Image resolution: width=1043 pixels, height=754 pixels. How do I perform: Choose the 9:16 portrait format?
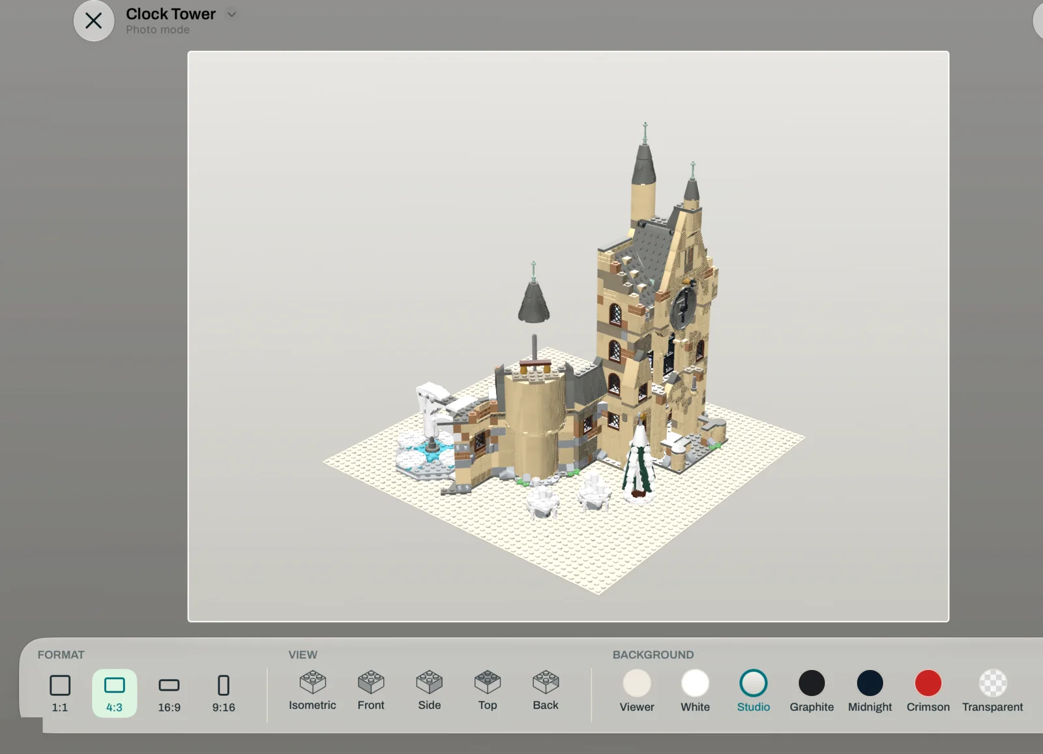pyautogui.click(x=224, y=693)
